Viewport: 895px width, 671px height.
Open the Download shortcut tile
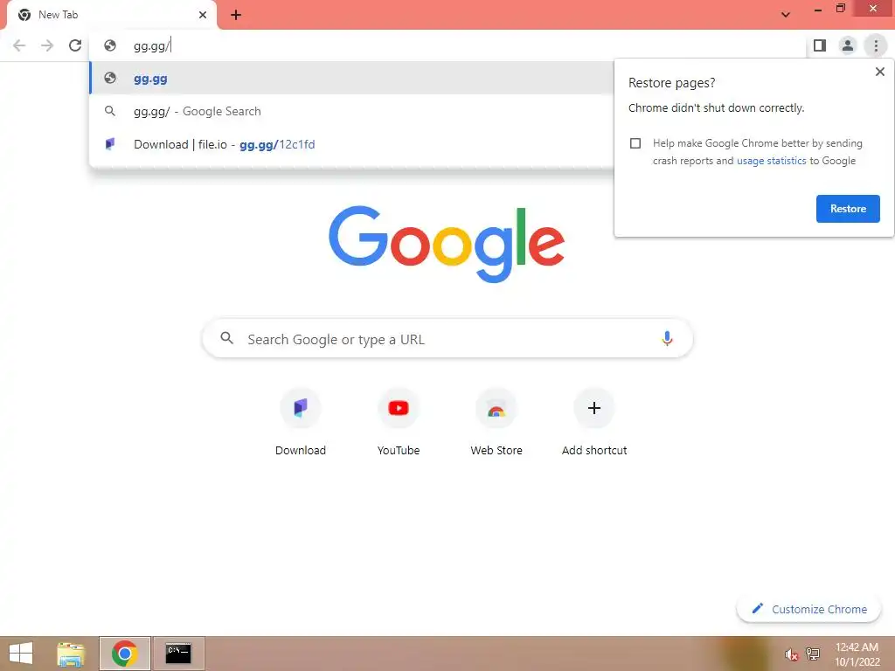pos(301,423)
